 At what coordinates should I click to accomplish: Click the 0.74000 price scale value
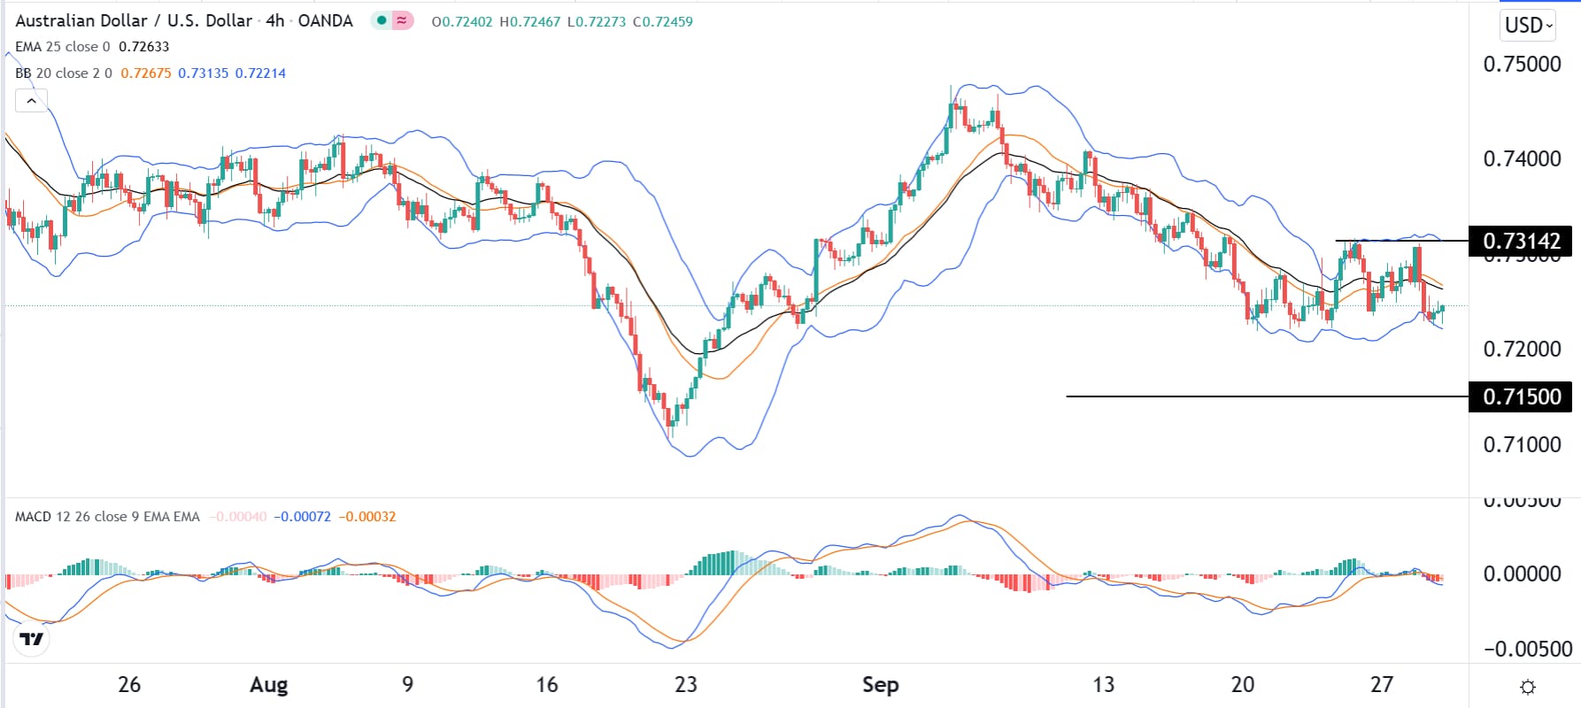tap(1522, 159)
